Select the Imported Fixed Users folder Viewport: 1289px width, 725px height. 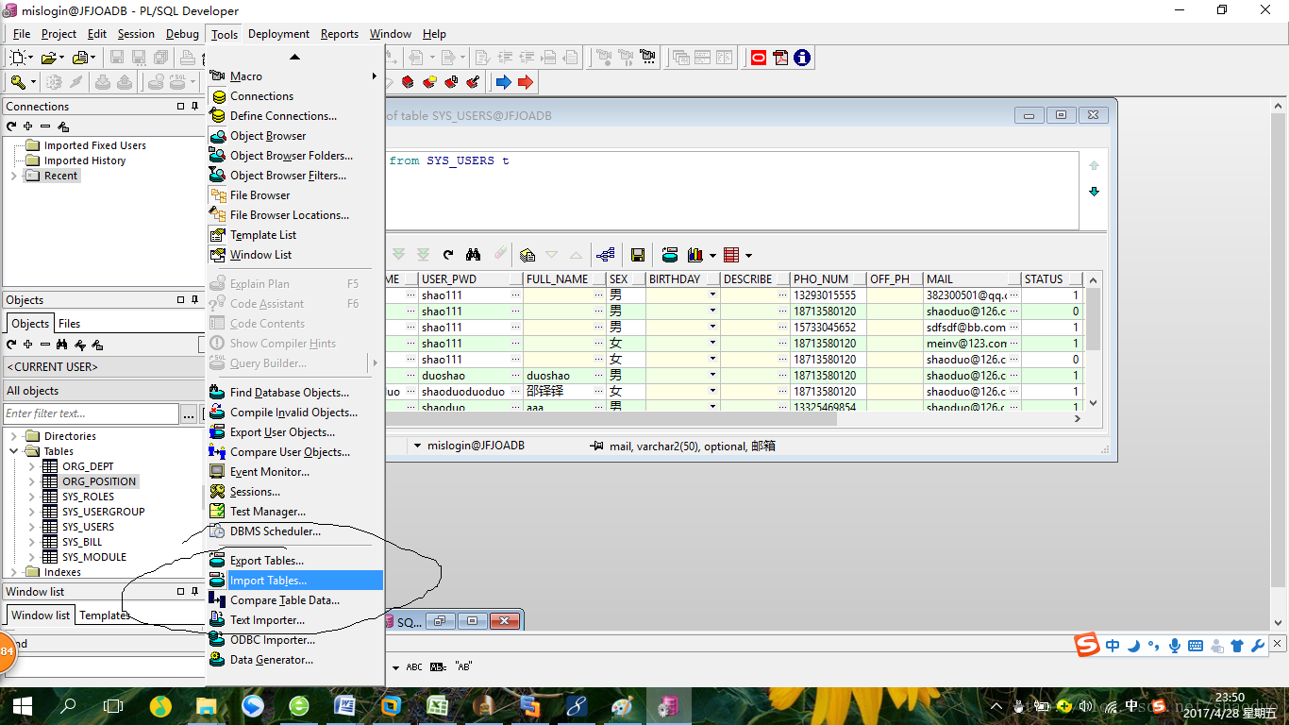click(95, 145)
